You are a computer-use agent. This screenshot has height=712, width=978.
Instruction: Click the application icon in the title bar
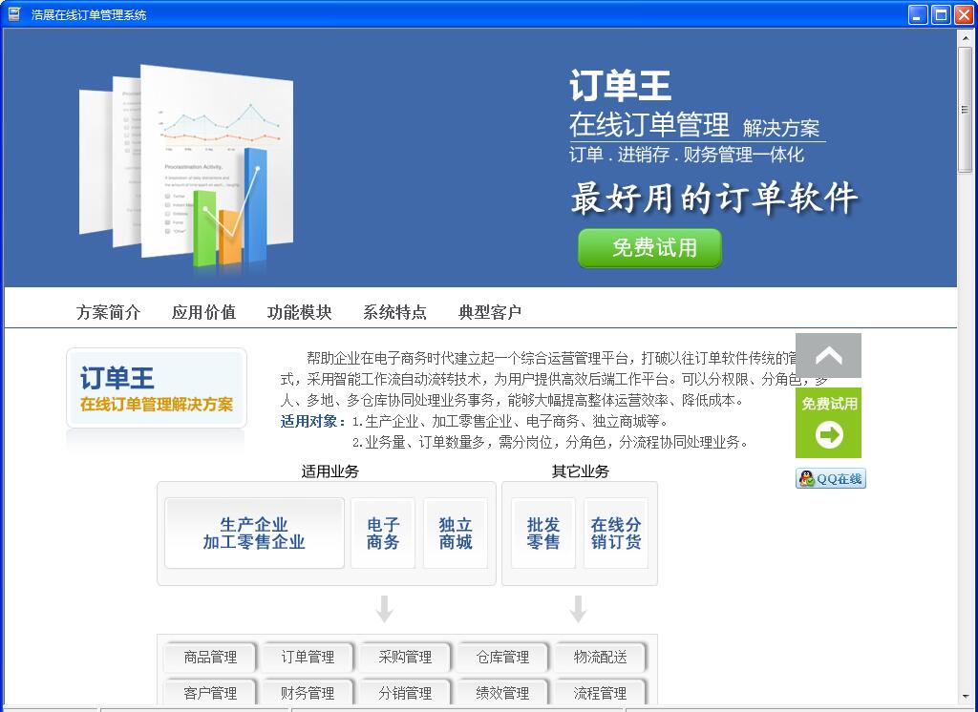click(x=13, y=14)
